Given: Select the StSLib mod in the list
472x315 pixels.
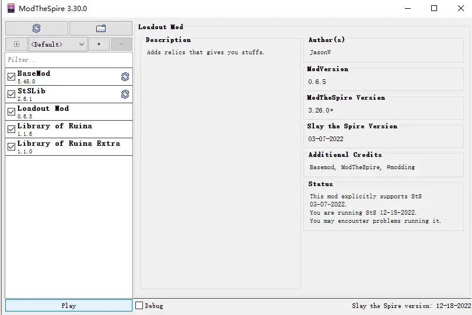Looking at the screenshot, I should 32,92.
